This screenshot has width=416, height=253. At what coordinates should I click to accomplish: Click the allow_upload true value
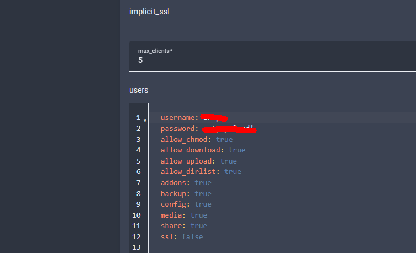click(x=228, y=161)
